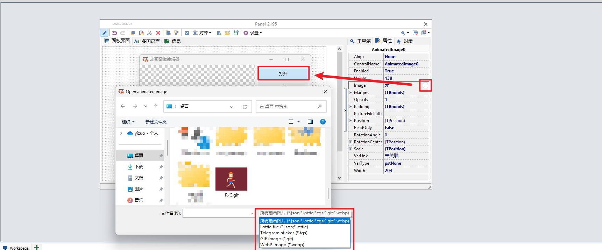Screen dimensions: 602x250
Task: Click 新建文件夹 button
Action: 156,122
